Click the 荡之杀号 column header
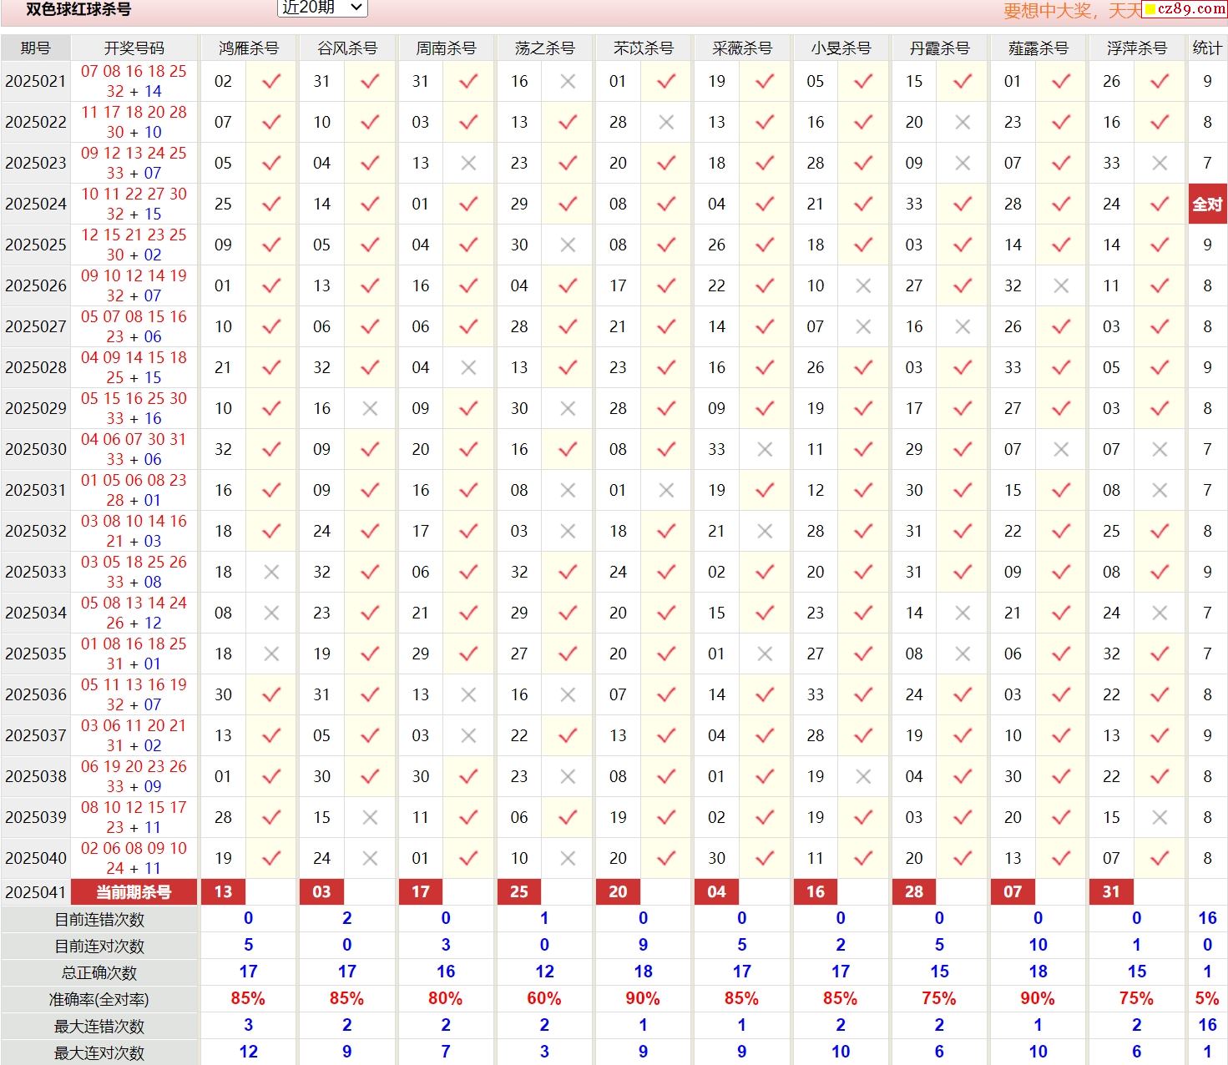 [544, 48]
